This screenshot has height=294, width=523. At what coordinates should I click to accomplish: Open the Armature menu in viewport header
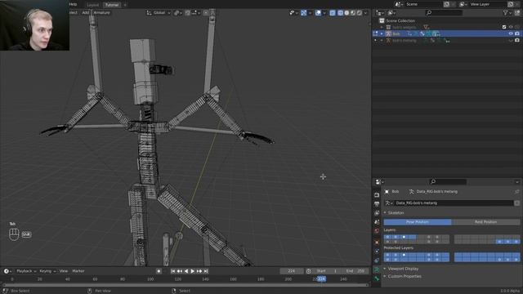(x=101, y=13)
